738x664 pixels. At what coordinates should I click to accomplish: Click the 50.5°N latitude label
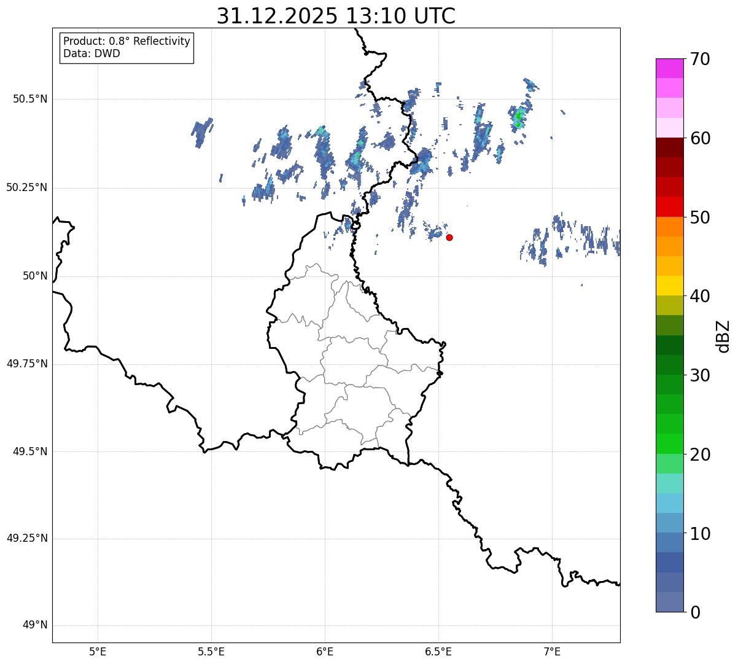click(29, 99)
